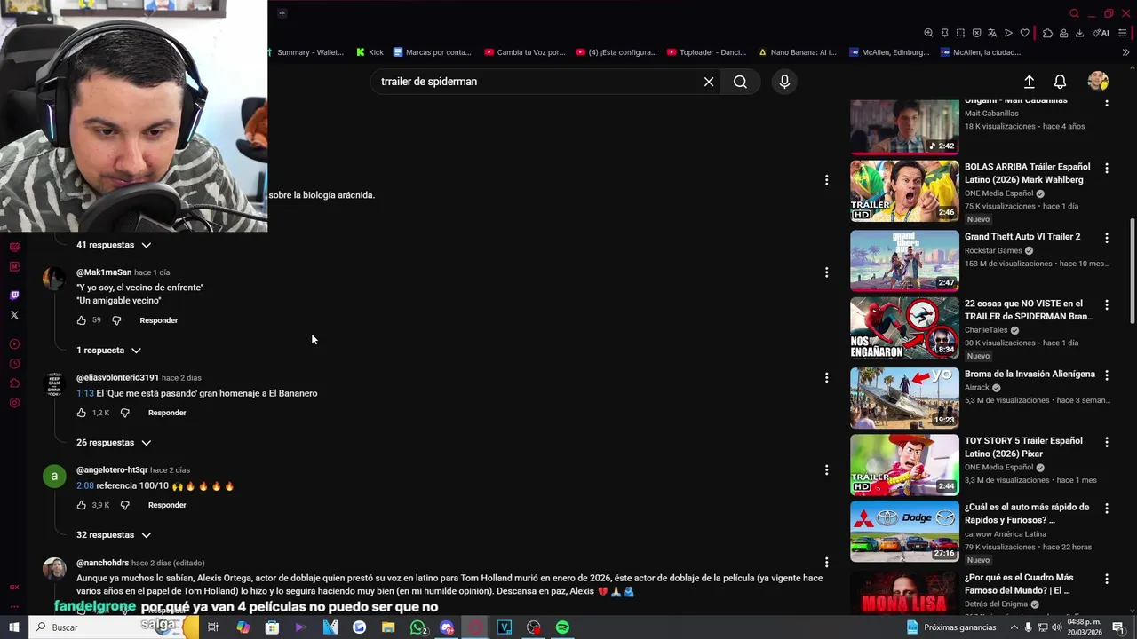This screenshot has width=1137, height=639.
Task: Open the @nanchohdrs channel link
Action: pyautogui.click(x=102, y=563)
